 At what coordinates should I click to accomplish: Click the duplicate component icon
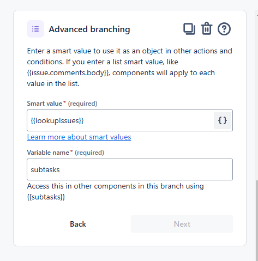point(189,29)
